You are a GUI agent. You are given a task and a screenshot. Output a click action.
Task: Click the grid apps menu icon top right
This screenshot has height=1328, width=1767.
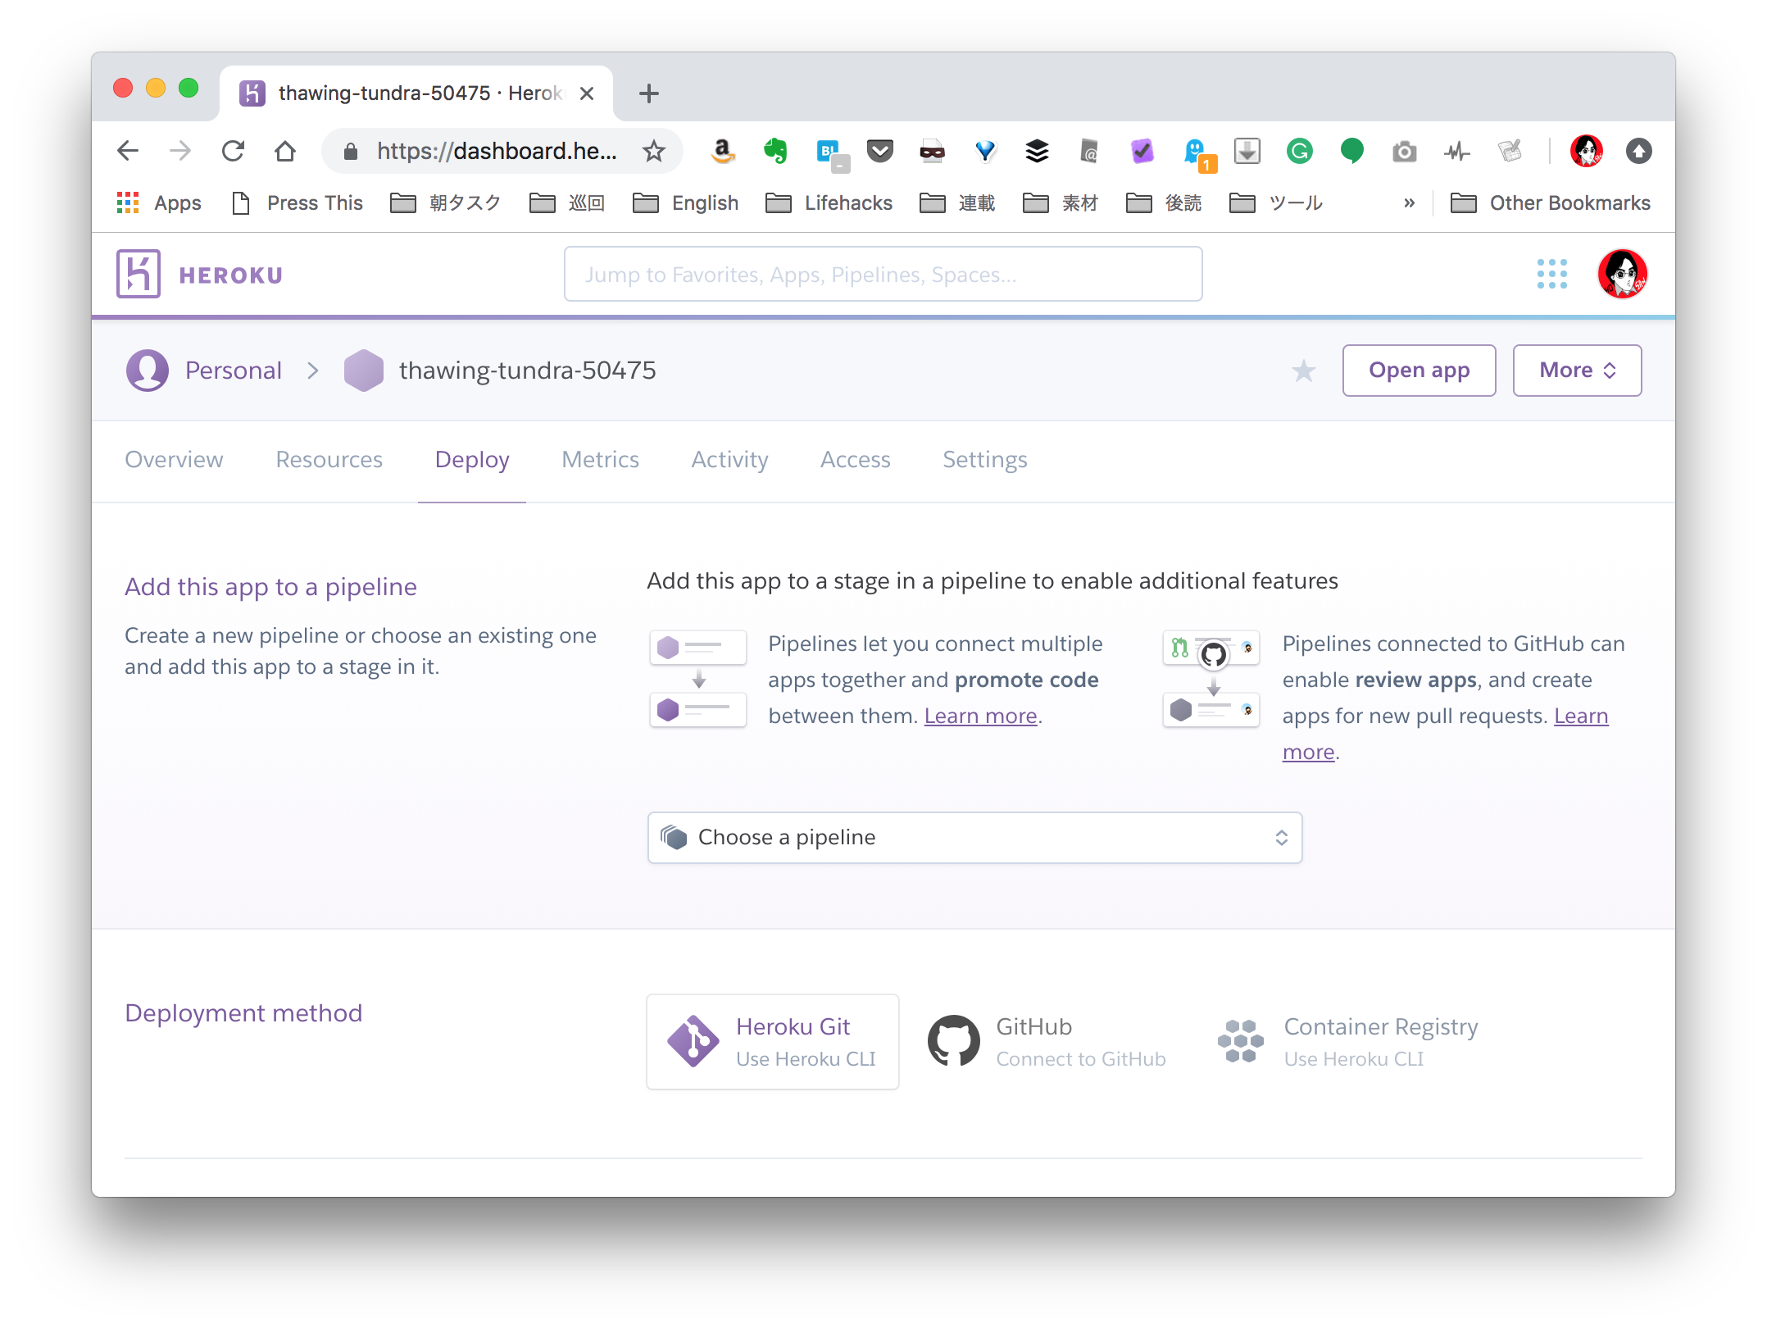pyautogui.click(x=1551, y=275)
